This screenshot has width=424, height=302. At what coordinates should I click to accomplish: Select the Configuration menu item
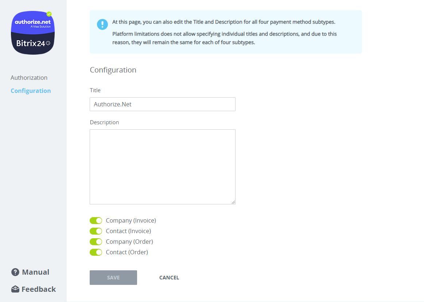pyautogui.click(x=31, y=91)
